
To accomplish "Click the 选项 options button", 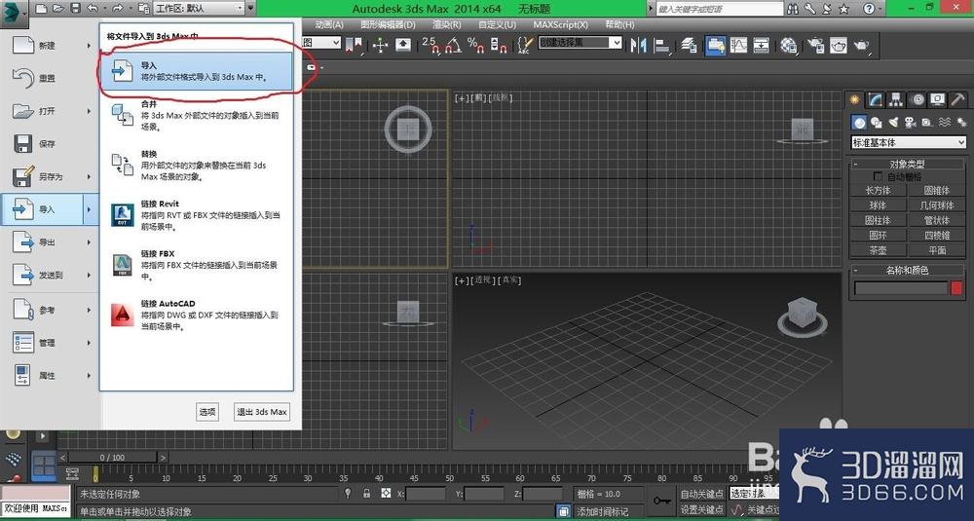I will coord(207,412).
